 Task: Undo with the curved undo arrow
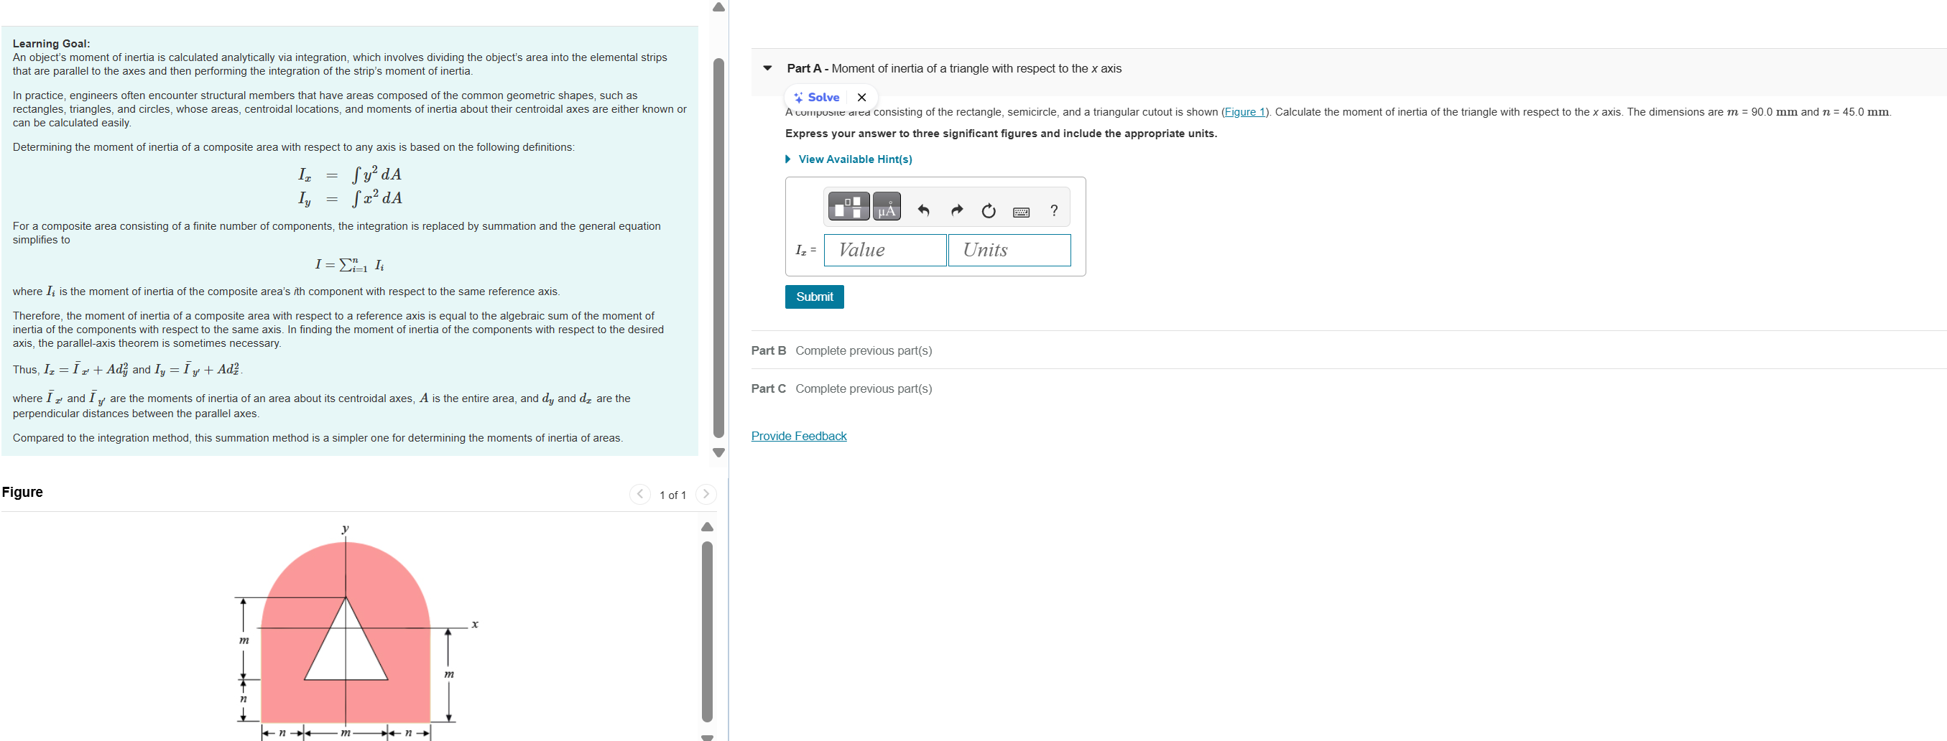924,212
